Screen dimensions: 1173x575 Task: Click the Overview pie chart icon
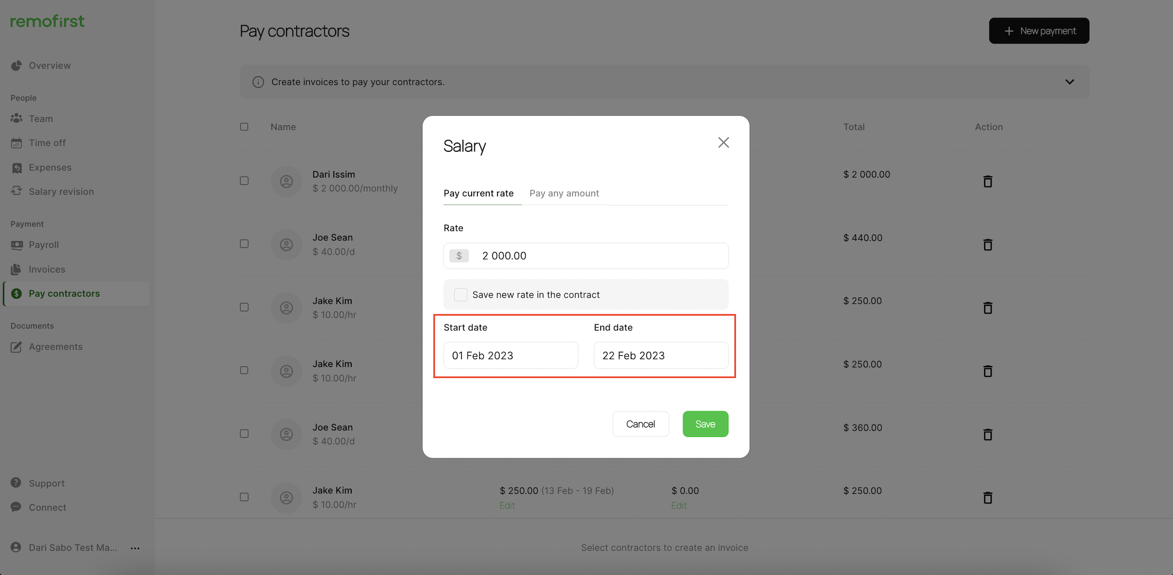tap(16, 66)
